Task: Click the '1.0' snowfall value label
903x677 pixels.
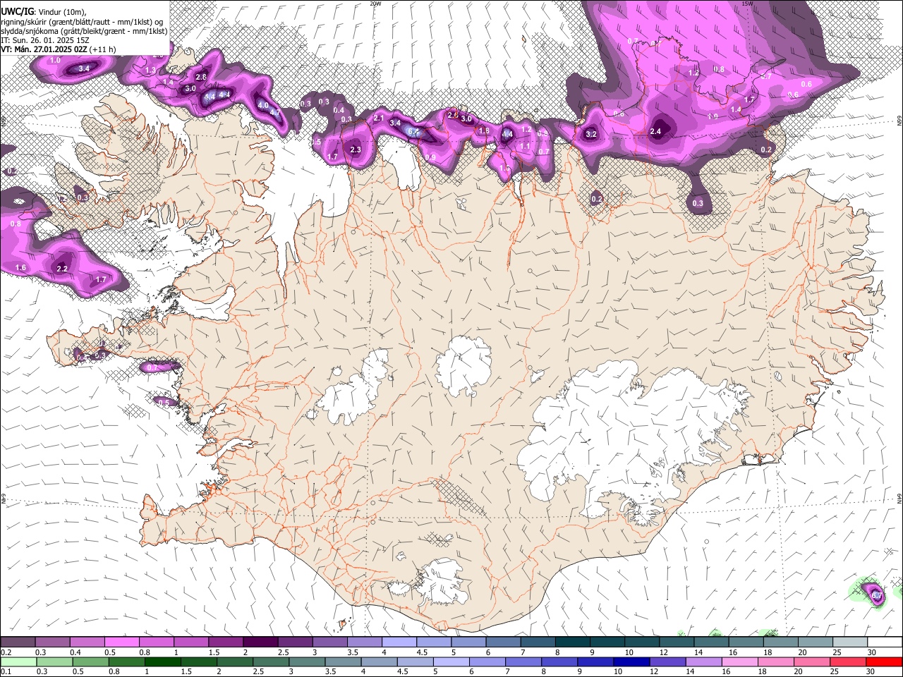Action: (55, 61)
